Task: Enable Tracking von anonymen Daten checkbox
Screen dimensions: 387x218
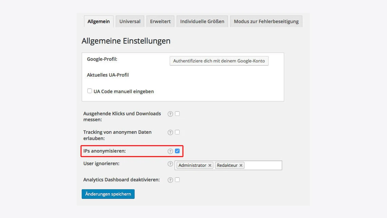Action: click(x=177, y=132)
